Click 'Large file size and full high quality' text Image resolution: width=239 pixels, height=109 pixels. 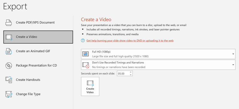120,56
